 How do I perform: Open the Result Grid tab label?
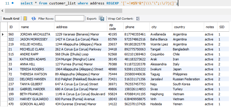(x=11, y=19)
